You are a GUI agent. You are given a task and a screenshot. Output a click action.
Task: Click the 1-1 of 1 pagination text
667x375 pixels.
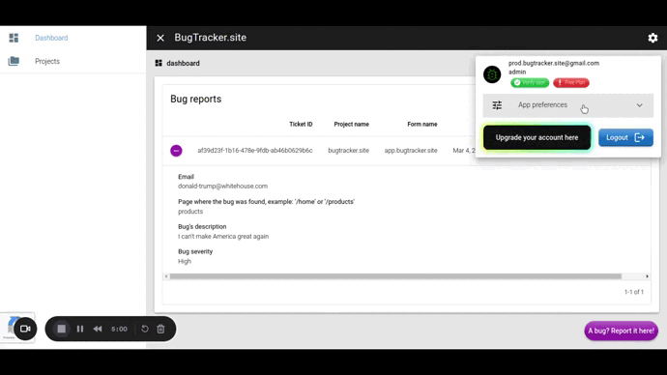point(634,292)
